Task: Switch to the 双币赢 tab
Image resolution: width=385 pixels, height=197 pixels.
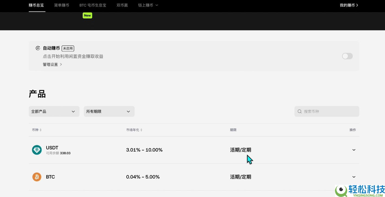Action: (x=122, y=5)
